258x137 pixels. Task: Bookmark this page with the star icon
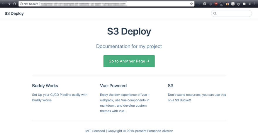[191, 4]
